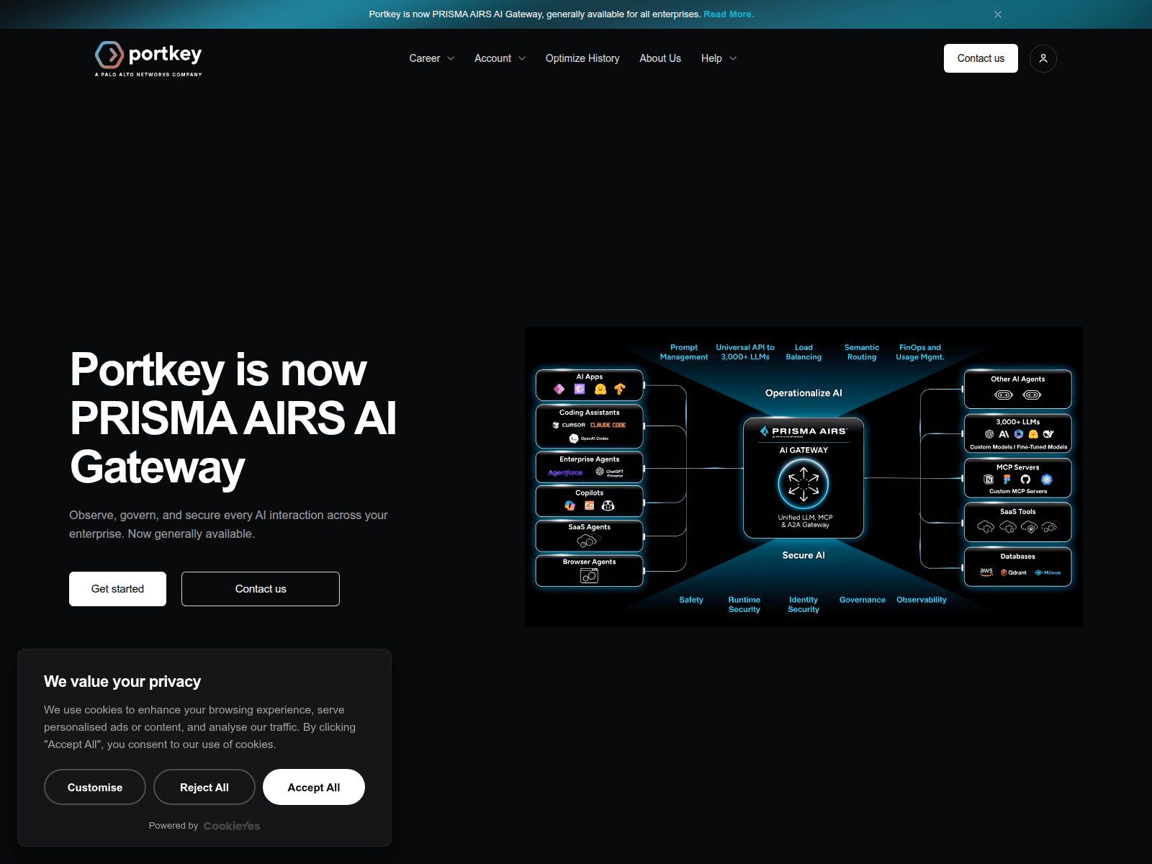1152x864 pixels.
Task: Click the 'Safety' label
Action: [691, 600]
